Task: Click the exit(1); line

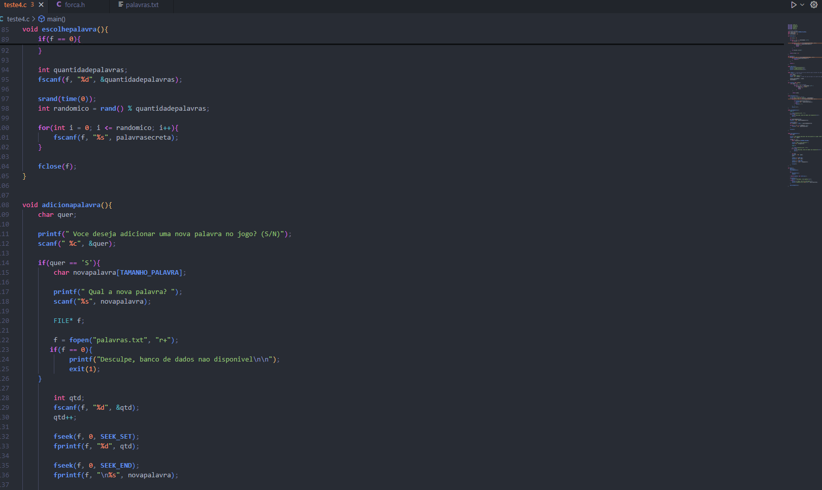Action: [85, 369]
